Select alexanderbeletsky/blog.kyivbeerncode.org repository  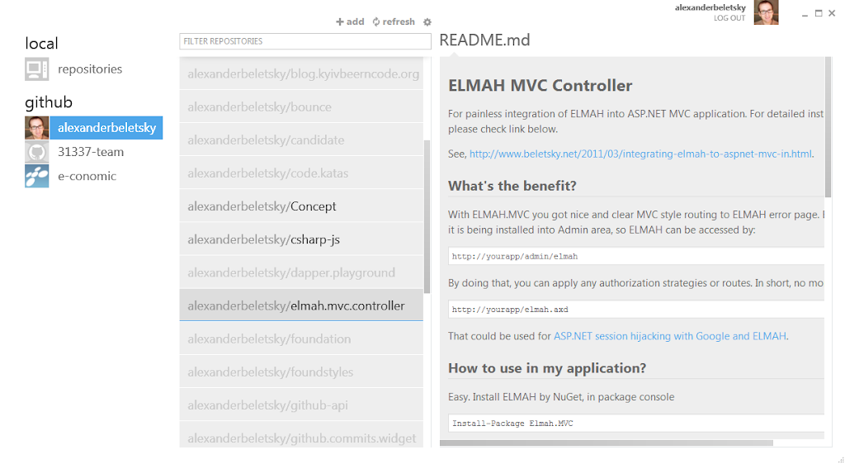click(301, 73)
